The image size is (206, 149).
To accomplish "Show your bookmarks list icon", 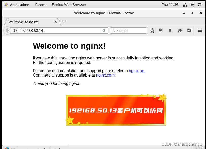I will 160,31.
